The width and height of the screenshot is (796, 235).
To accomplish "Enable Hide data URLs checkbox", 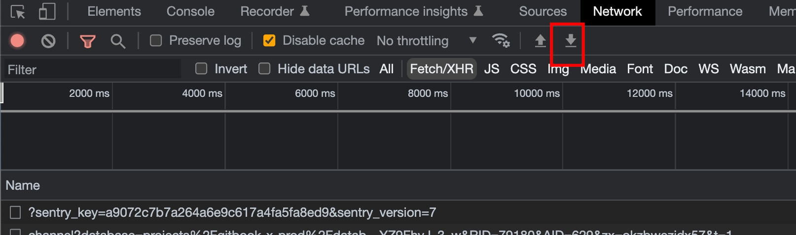I will tap(264, 69).
